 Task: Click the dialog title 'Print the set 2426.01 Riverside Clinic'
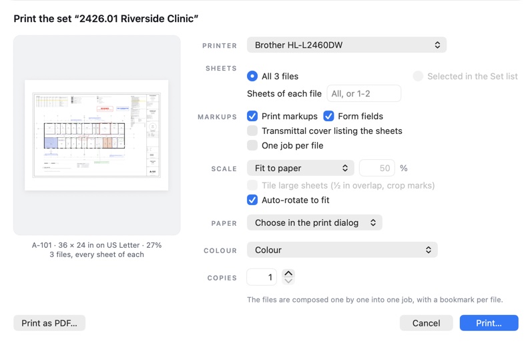[106, 19]
